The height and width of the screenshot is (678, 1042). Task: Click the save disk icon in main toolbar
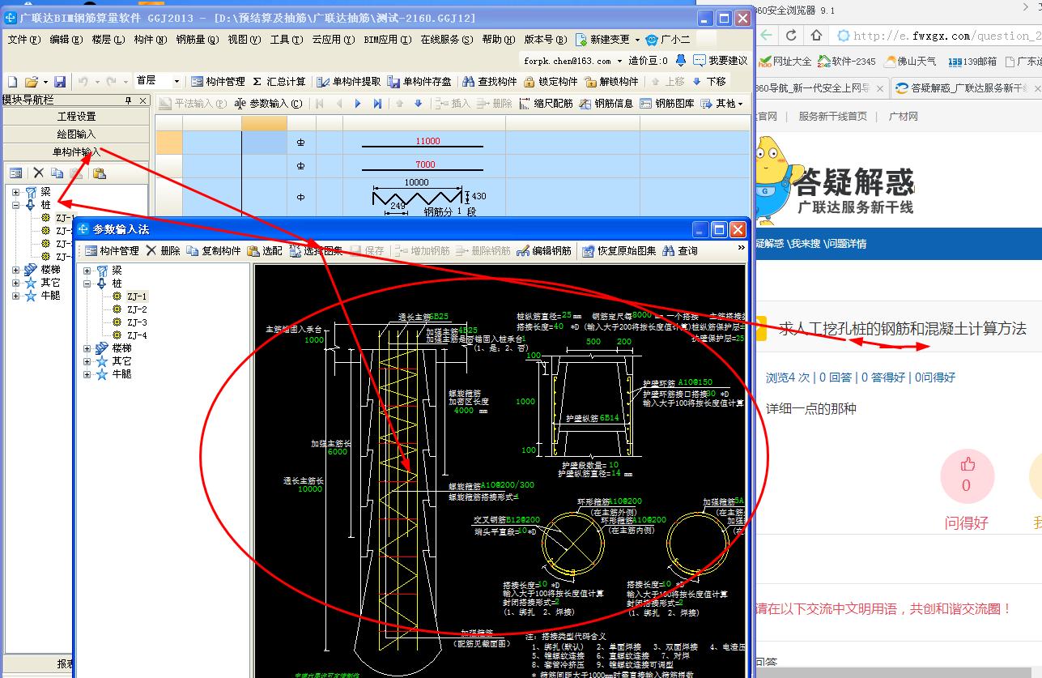click(x=59, y=82)
